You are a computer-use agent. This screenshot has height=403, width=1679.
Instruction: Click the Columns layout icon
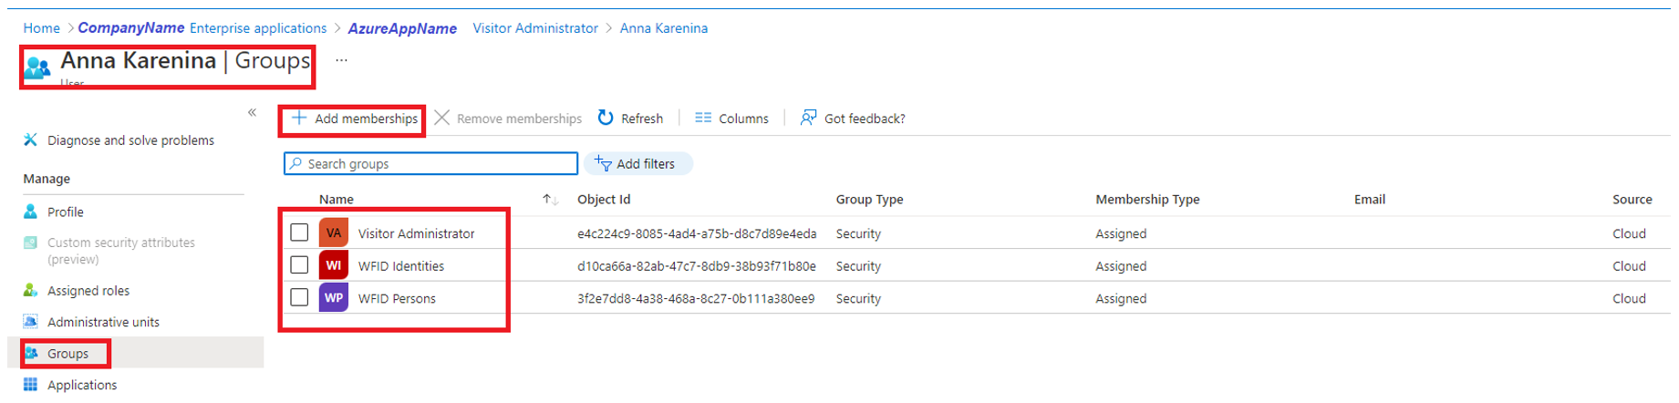703,119
